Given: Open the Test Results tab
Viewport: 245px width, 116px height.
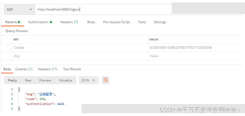Looking at the screenshot, I should (72, 69).
